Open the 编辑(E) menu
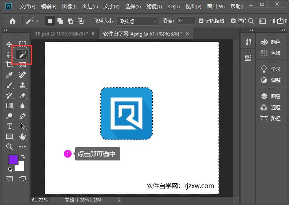This screenshot has width=289, height=205. tap(49, 7)
